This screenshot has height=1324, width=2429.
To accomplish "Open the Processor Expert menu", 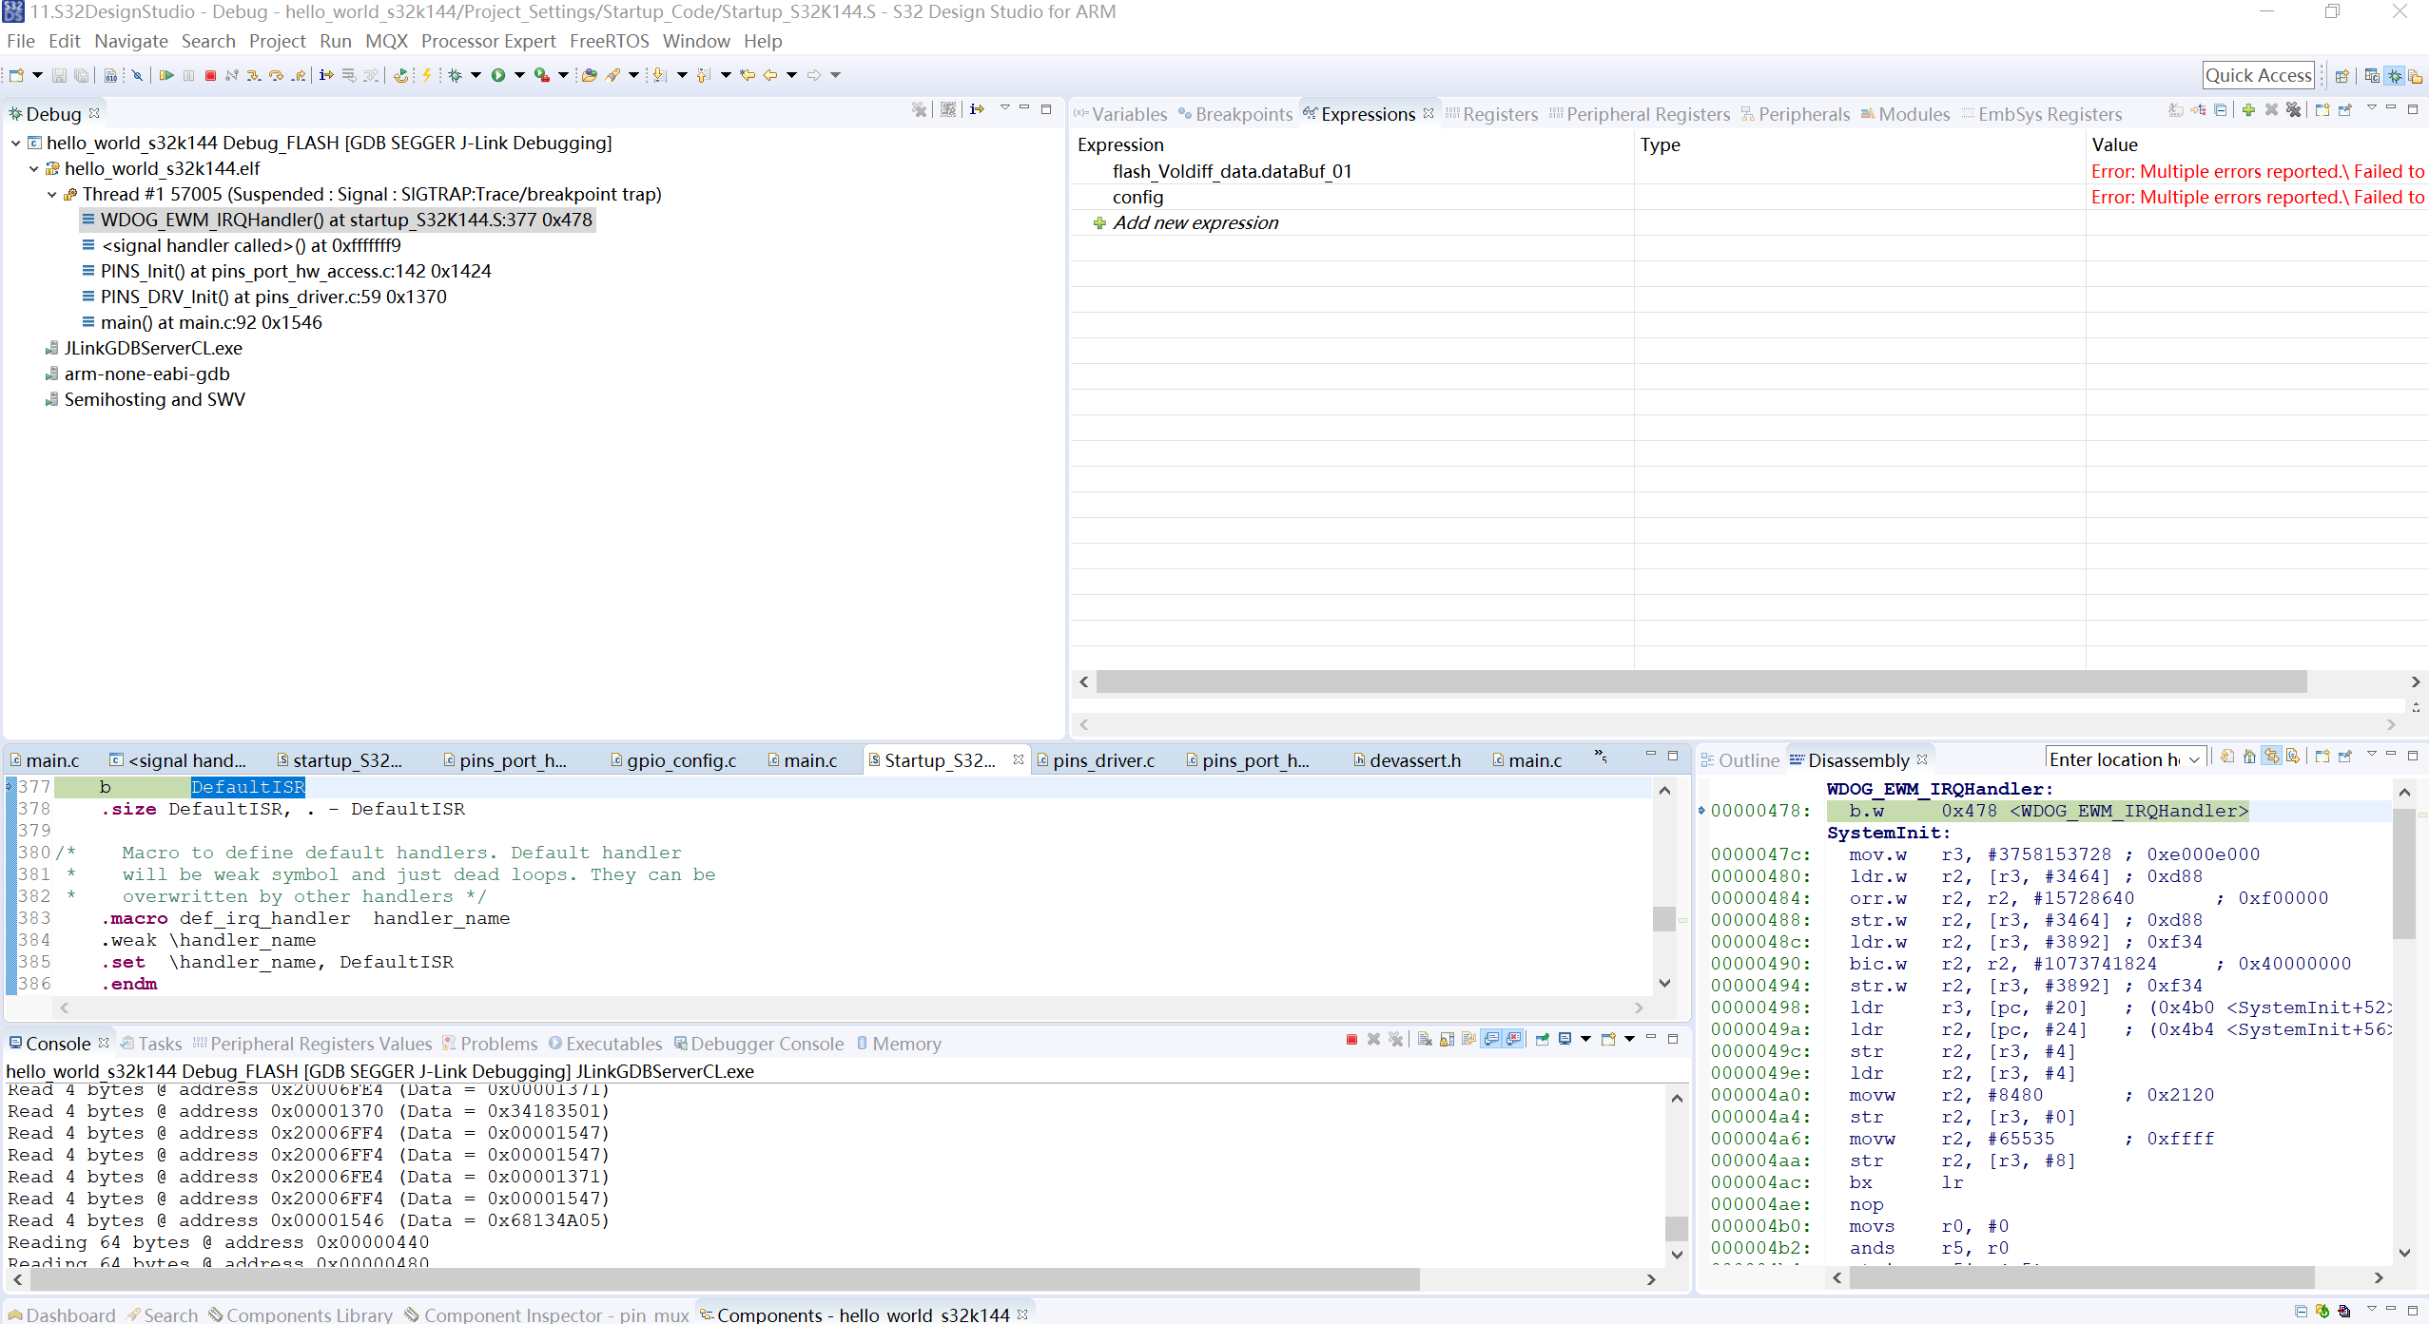I will click(x=488, y=41).
